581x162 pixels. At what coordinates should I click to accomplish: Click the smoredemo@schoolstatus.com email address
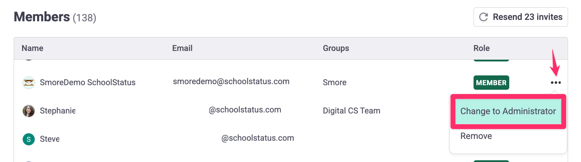[x=231, y=82]
